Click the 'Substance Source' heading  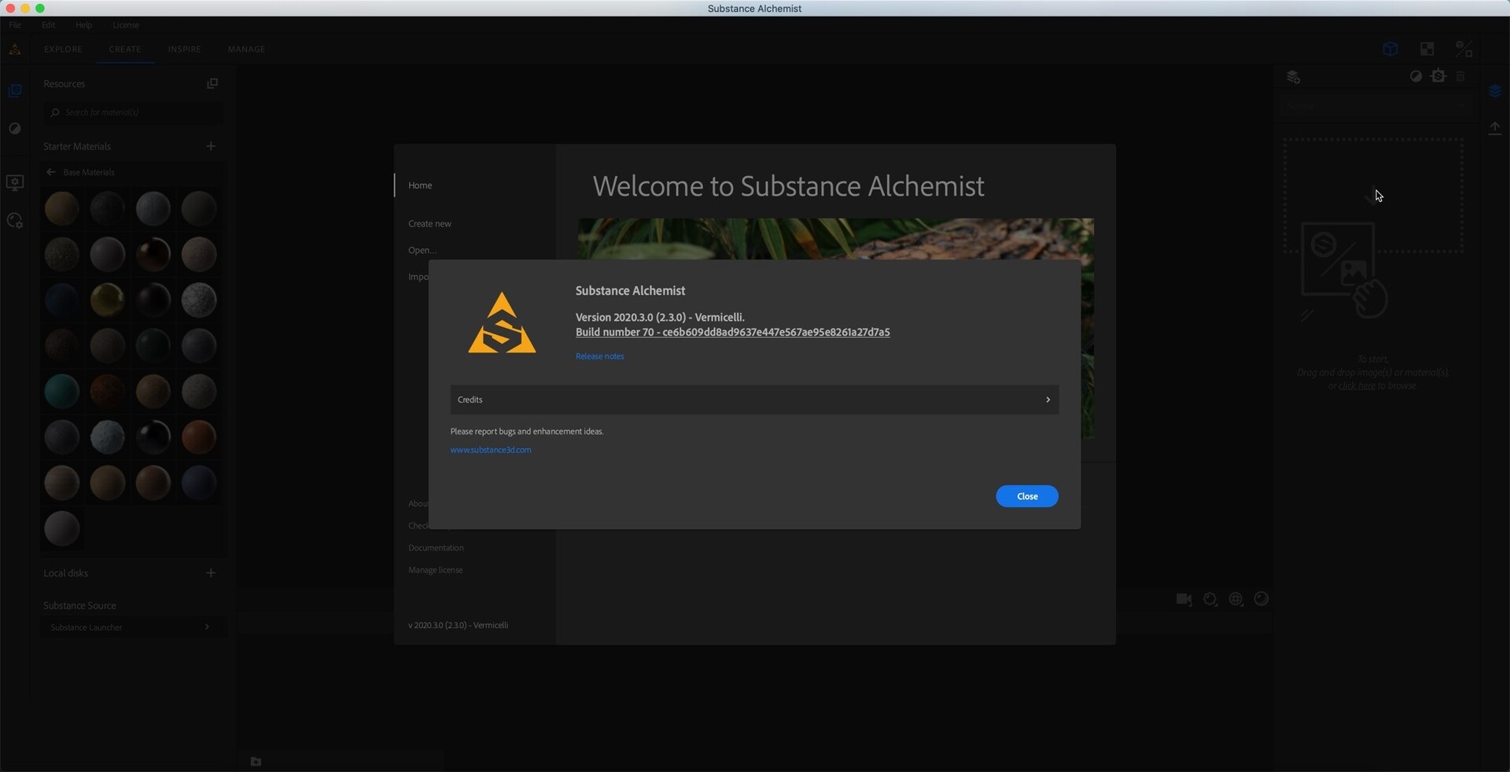79,605
